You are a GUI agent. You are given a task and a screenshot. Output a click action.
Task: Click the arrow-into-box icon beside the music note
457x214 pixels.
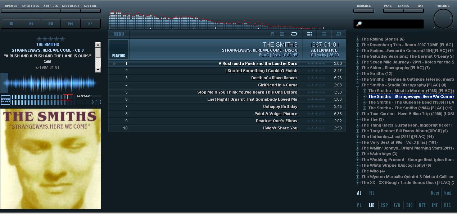coord(282,34)
